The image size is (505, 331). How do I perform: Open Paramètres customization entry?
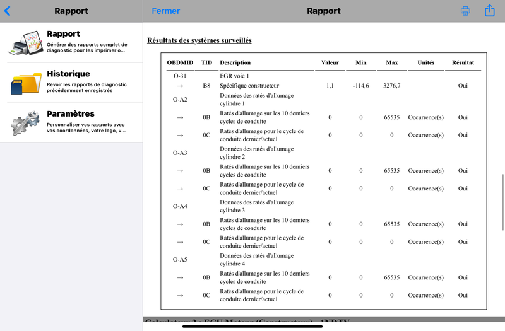pos(71,123)
